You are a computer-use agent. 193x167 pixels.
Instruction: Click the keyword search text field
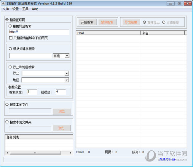tap(31, 56)
